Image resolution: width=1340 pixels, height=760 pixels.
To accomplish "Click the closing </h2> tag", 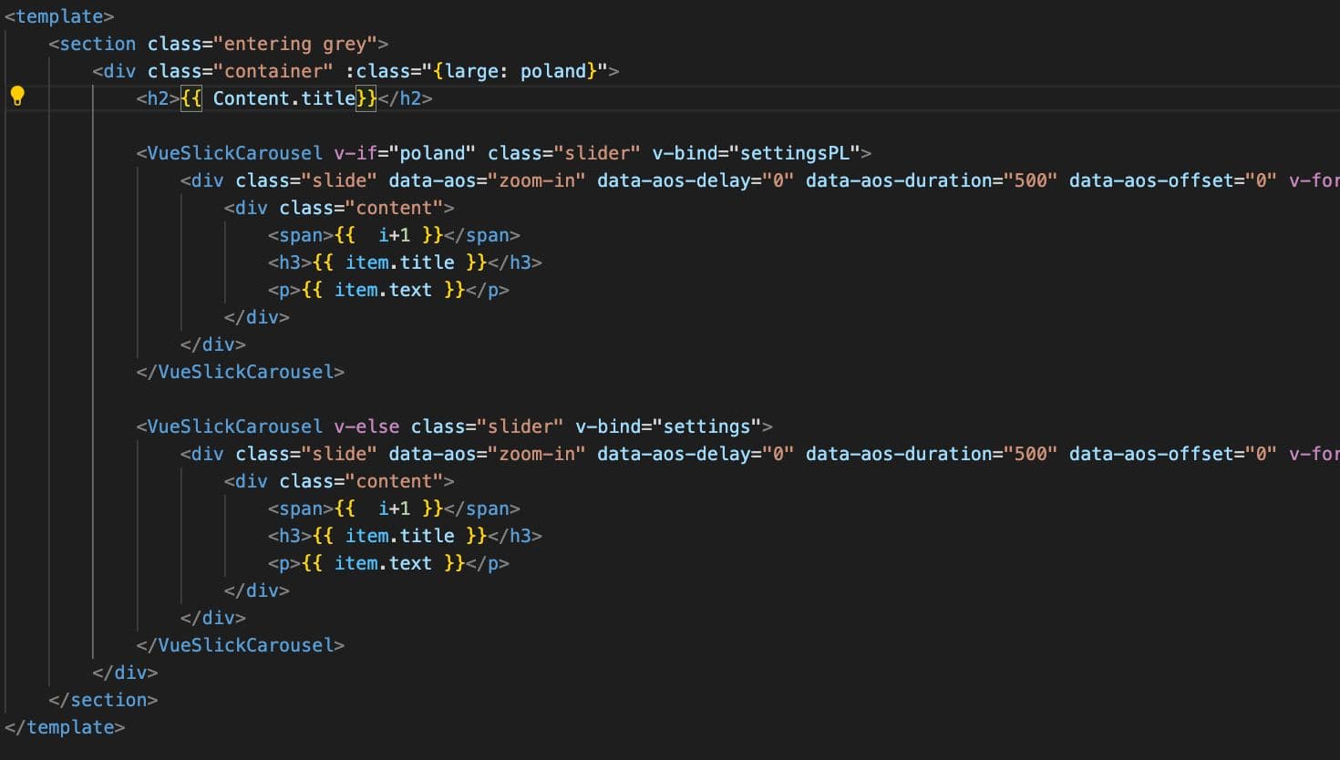I will tap(406, 98).
